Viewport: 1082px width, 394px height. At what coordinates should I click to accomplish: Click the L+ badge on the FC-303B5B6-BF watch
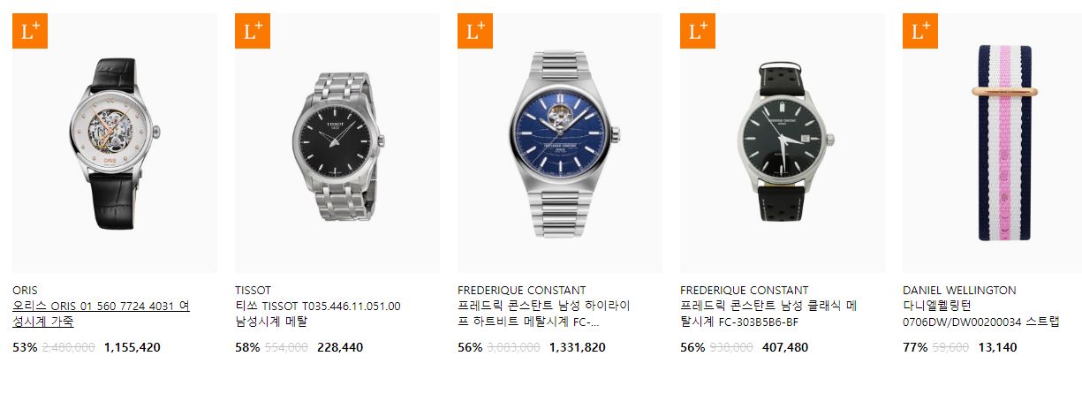tap(697, 31)
